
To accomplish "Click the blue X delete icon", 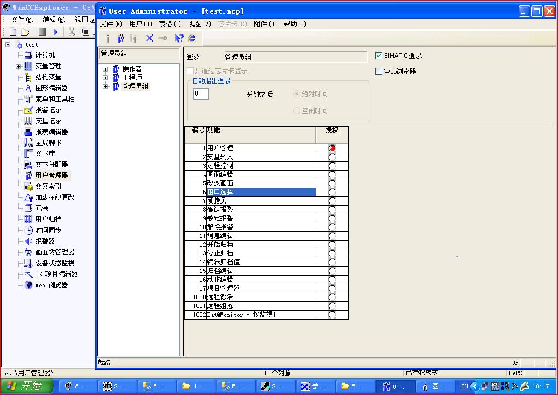I will coord(149,38).
